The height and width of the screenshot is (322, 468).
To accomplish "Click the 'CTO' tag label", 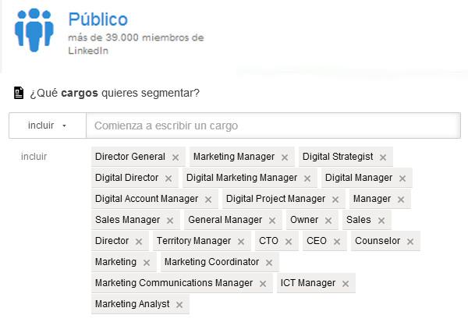I will tap(268, 241).
